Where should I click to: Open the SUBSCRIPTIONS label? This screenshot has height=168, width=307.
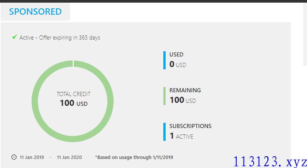(190, 126)
